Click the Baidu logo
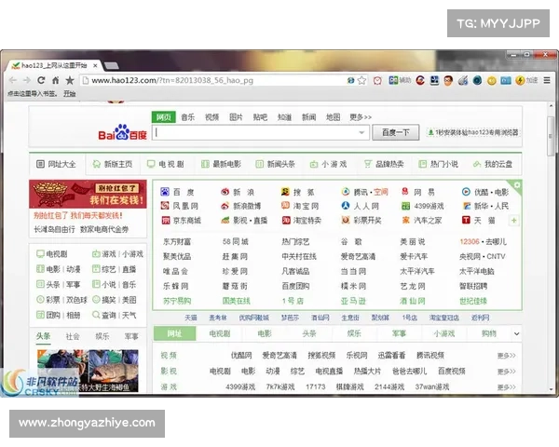559x447 pixels. (x=122, y=132)
